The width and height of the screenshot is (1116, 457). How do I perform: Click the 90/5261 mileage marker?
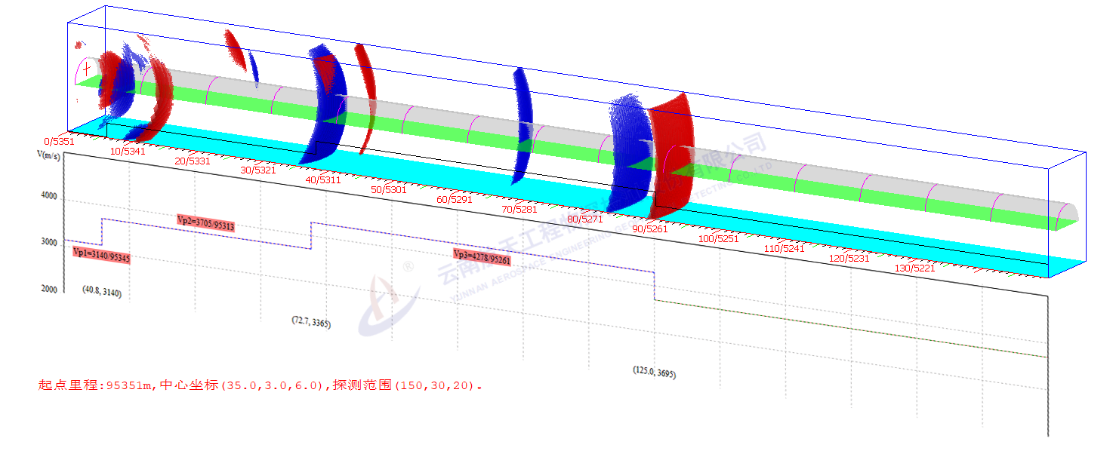(x=650, y=228)
